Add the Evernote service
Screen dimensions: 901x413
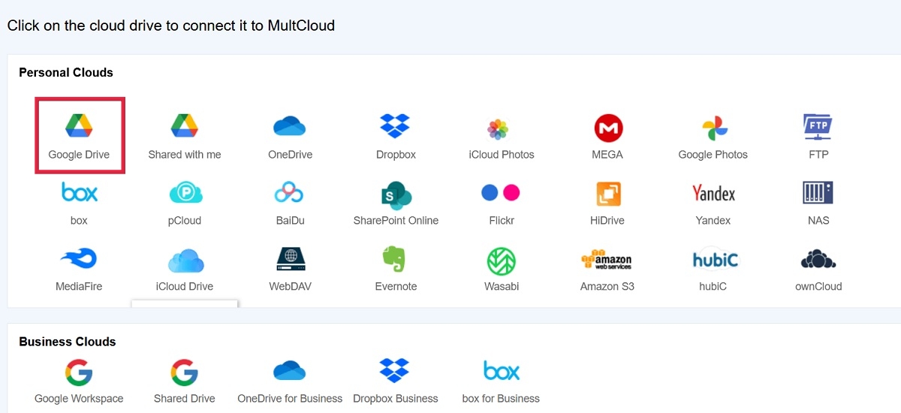[x=396, y=269]
